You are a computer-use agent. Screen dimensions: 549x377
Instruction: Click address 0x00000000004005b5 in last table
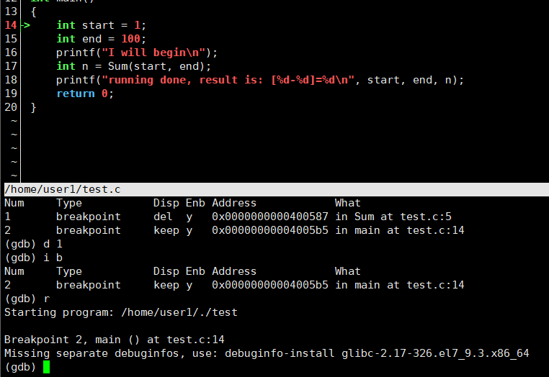(270, 285)
